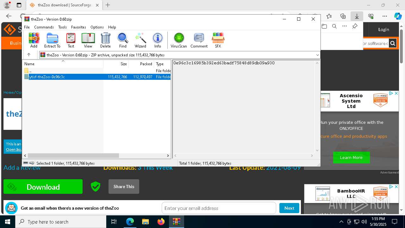Click the Windows search box

point(61,222)
